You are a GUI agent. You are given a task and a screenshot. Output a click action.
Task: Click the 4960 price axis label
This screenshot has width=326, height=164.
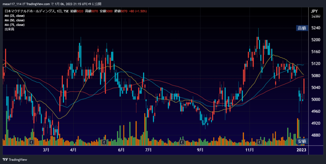tap(316, 111)
